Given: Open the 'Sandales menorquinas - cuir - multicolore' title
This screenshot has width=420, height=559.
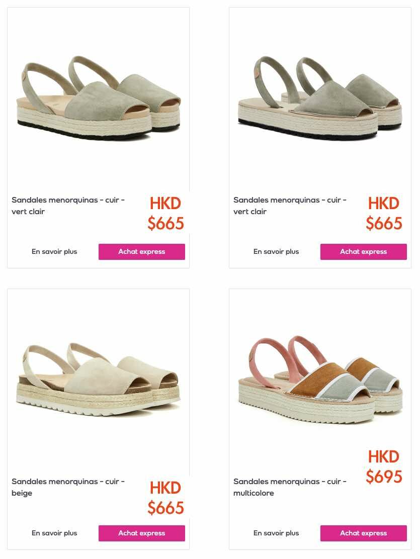Looking at the screenshot, I should pyautogui.click(x=290, y=487).
